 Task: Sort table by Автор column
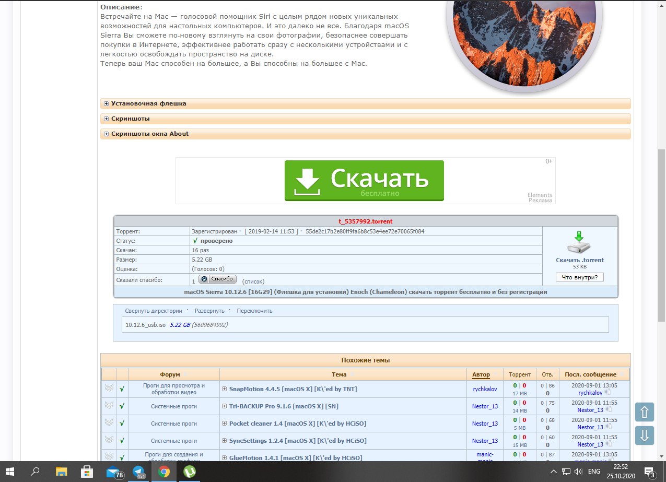[x=484, y=374]
